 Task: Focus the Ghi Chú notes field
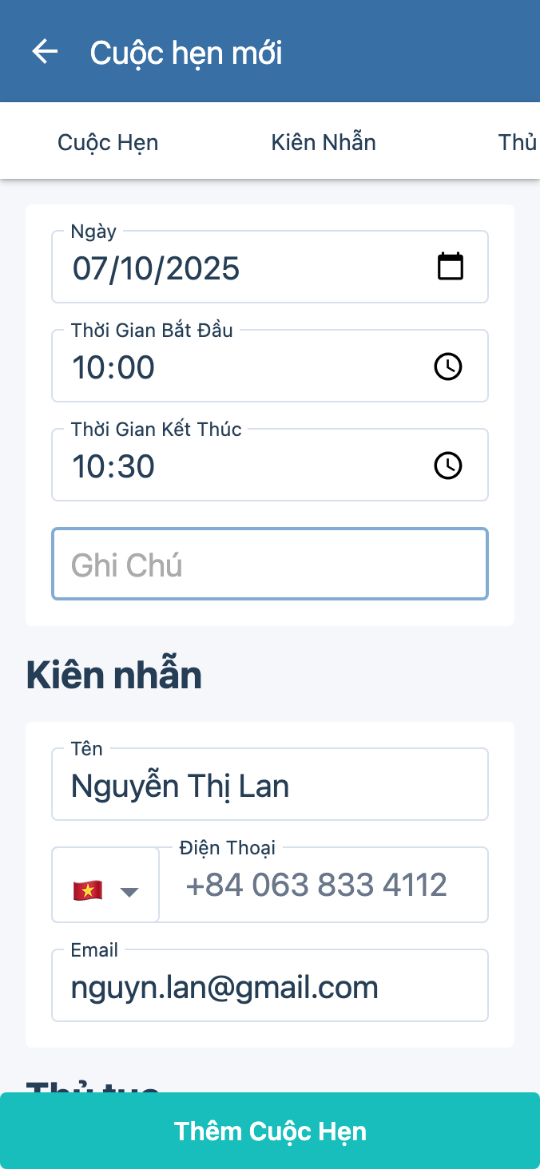coord(270,565)
